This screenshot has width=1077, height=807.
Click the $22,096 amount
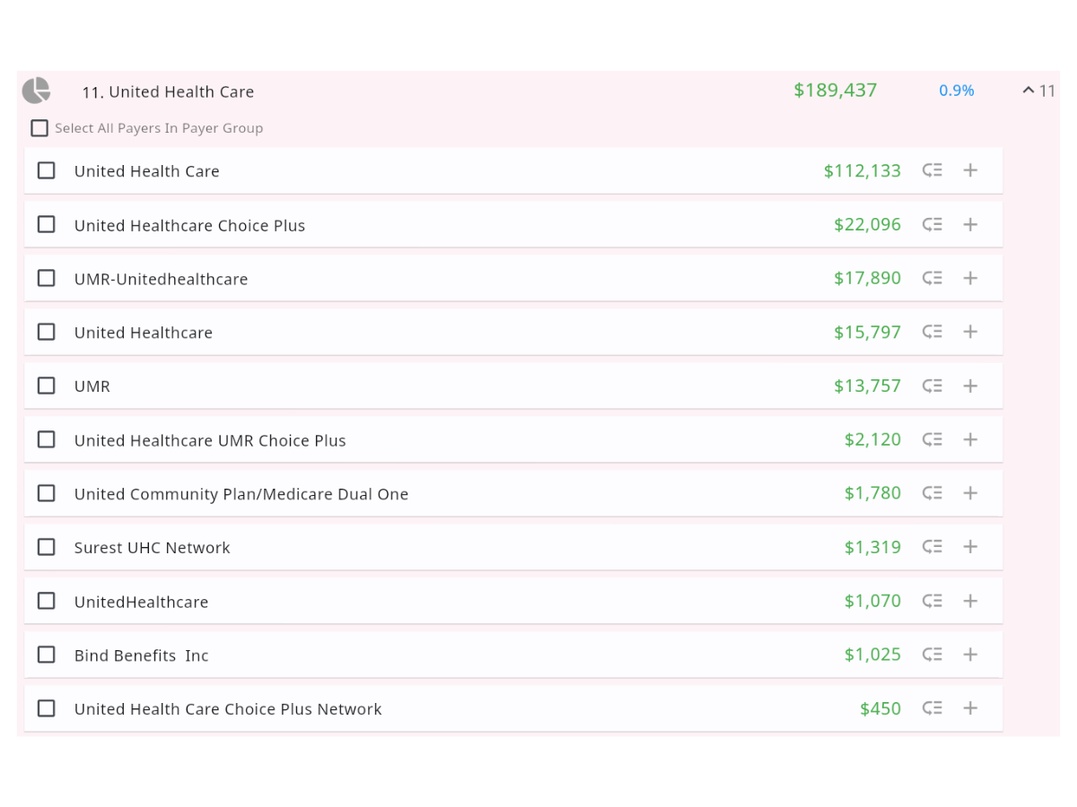point(868,224)
